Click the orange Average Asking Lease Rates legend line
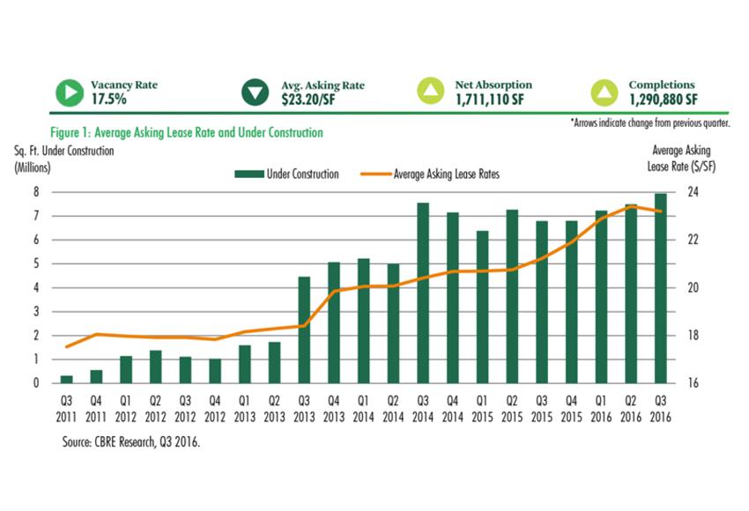 click(376, 174)
